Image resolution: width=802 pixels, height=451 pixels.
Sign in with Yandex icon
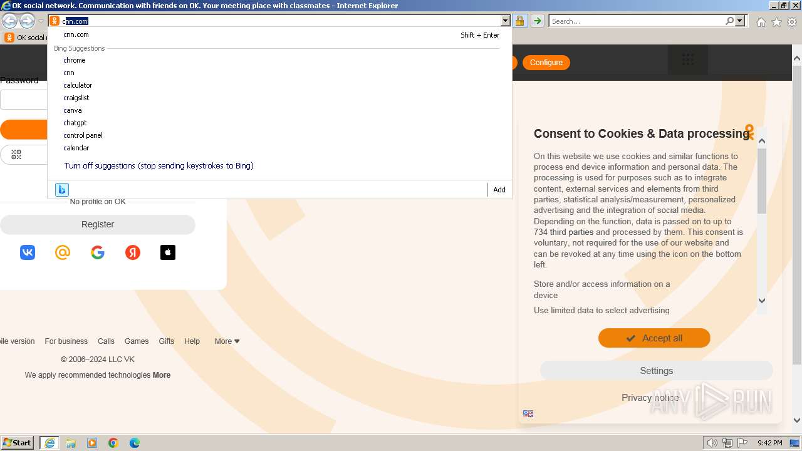pos(133,252)
